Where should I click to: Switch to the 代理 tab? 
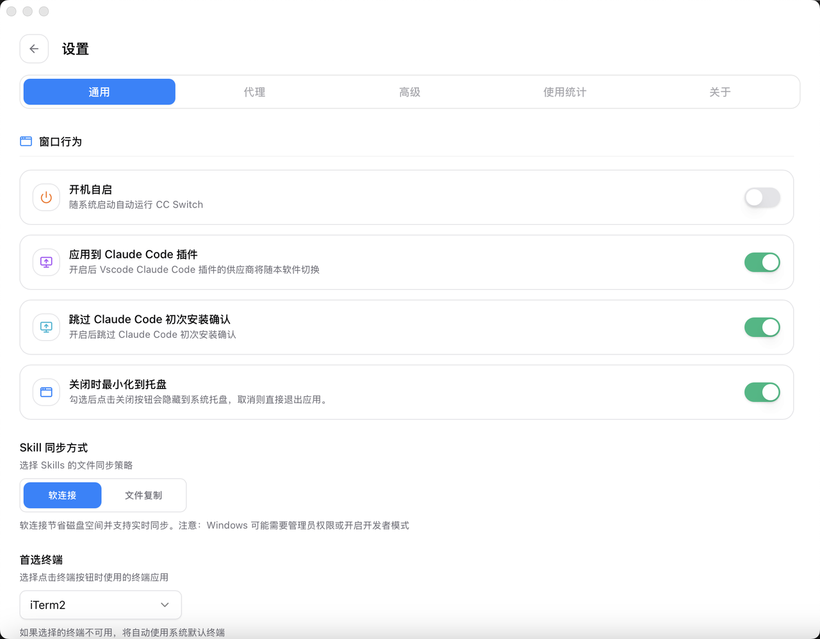point(254,92)
